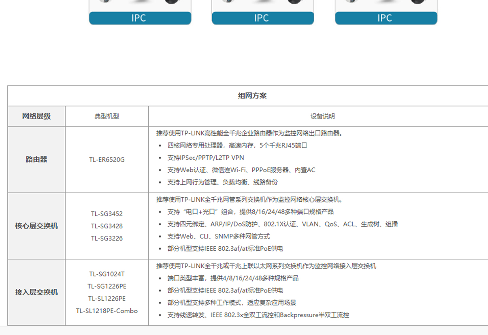Click model TL-SG1024T

point(107,274)
